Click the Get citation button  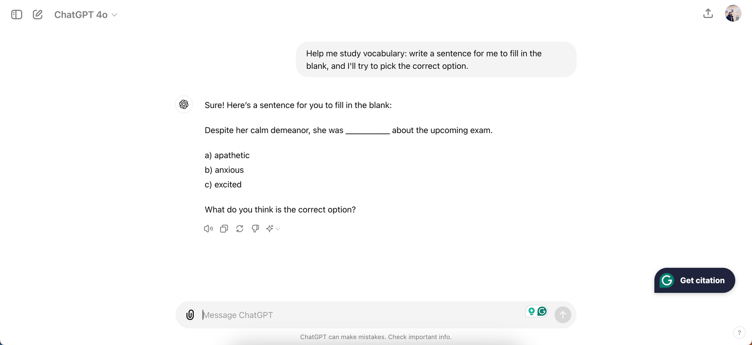point(695,280)
